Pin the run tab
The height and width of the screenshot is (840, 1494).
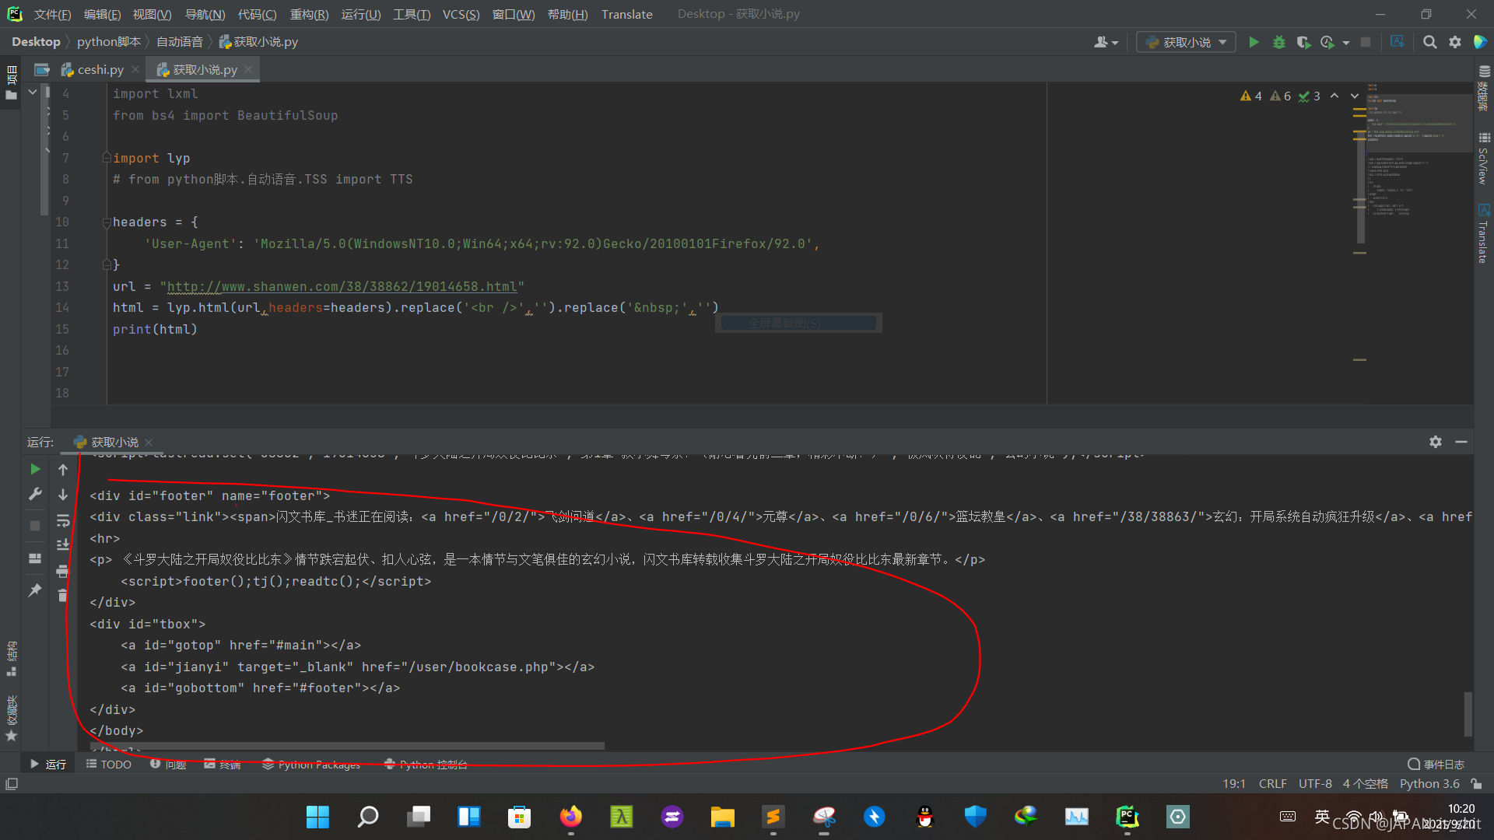click(x=35, y=590)
